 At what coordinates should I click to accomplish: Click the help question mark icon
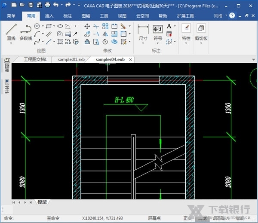coord(232,15)
